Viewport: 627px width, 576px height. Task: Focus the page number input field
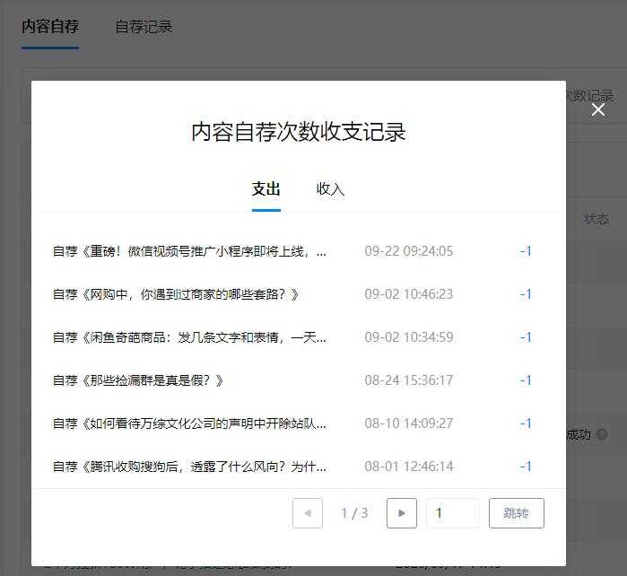(x=452, y=513)
